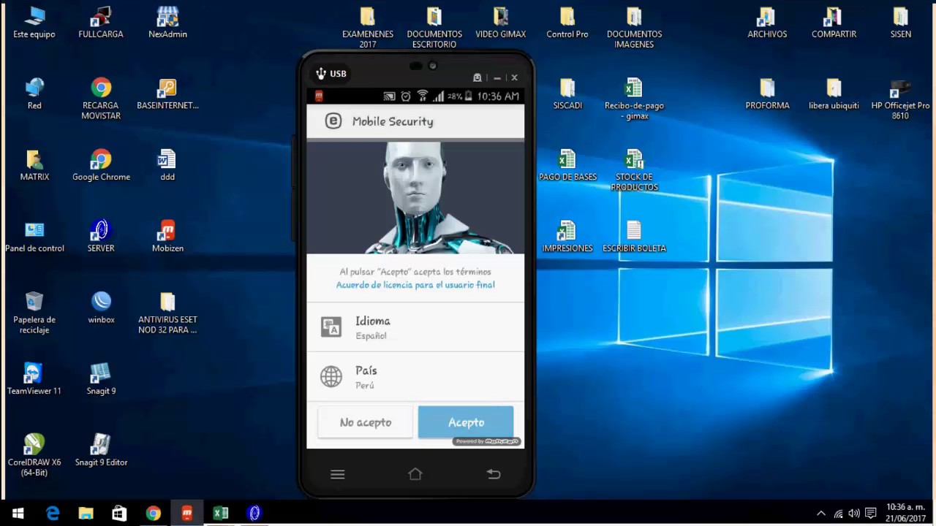Open Papelera de reciclaje

pyautogui.click(x=34, y=313)
